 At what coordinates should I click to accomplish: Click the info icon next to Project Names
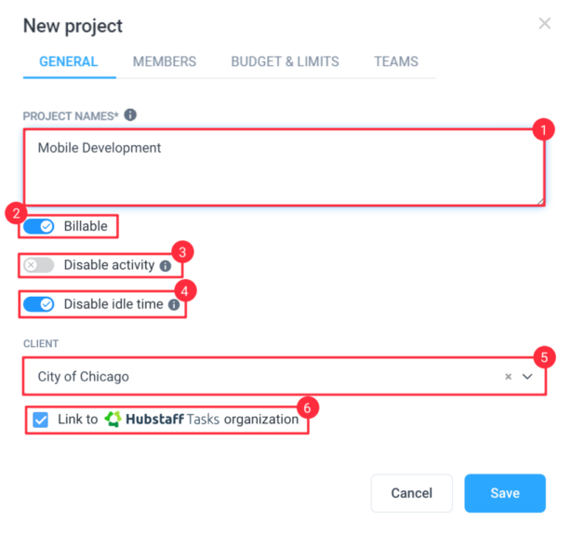pos(130,115)
